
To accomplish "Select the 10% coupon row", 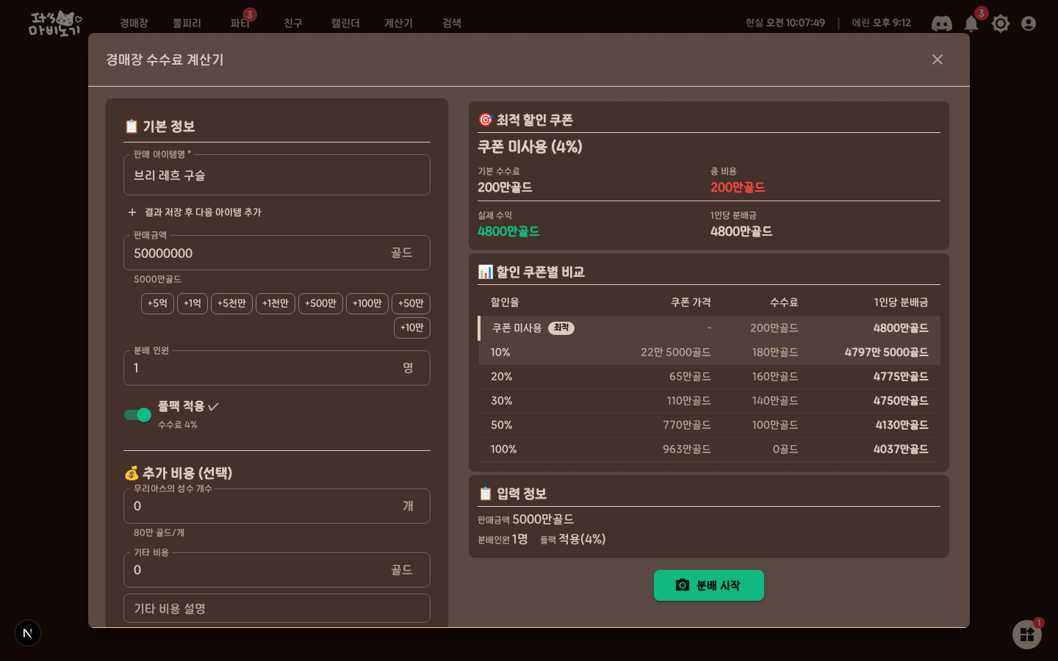I will pyautogui.click(x=710, y=353).
